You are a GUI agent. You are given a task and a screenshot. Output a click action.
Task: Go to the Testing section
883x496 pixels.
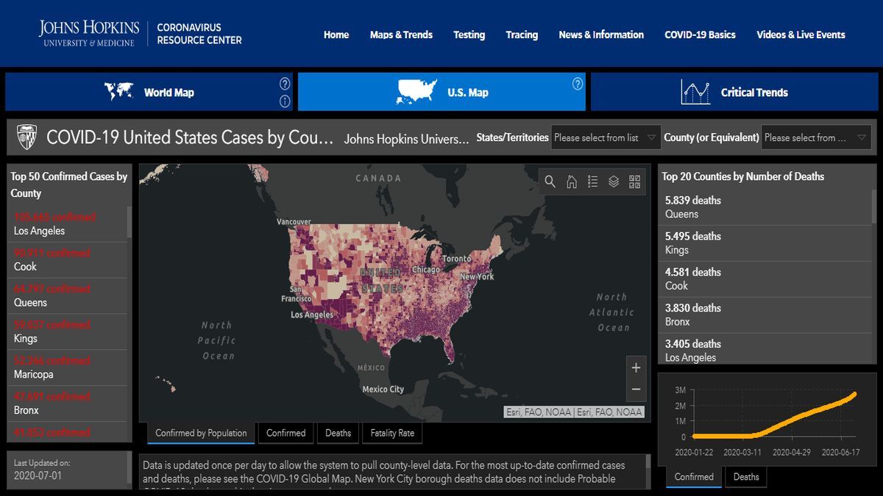pos(469,35)
